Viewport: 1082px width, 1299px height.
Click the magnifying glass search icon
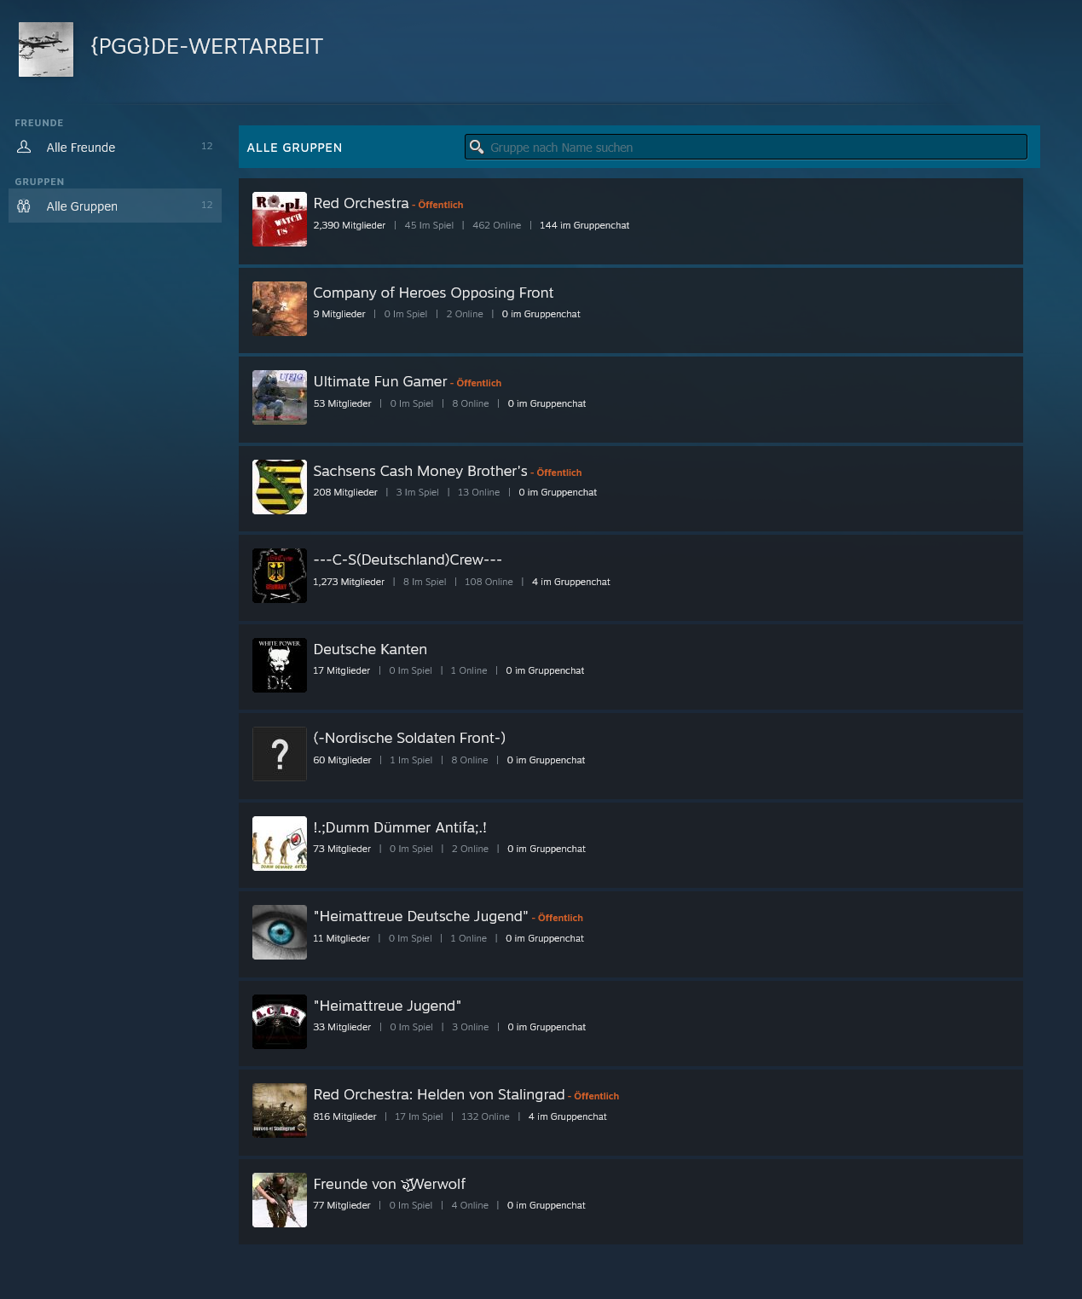[x=477, y=147]
